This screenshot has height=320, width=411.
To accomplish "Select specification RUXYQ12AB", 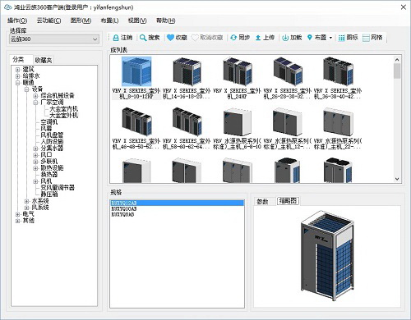I will [x=177, y=203].
